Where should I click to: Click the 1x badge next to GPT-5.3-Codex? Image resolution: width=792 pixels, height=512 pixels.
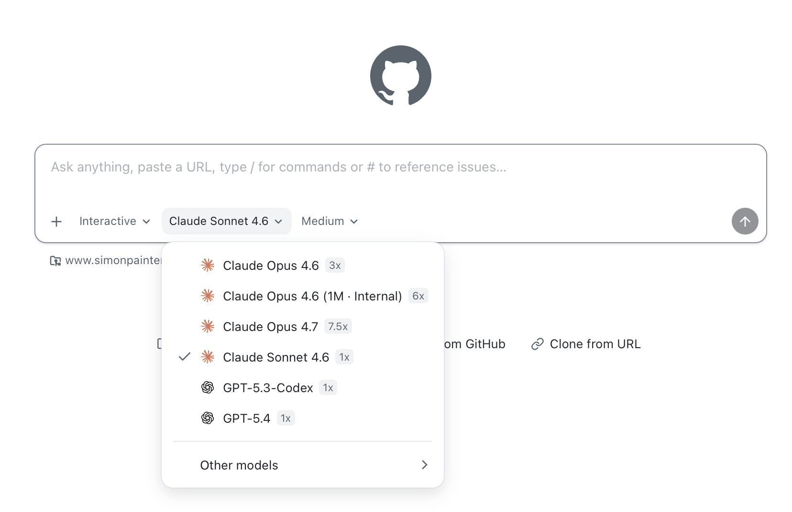[328, 387]
